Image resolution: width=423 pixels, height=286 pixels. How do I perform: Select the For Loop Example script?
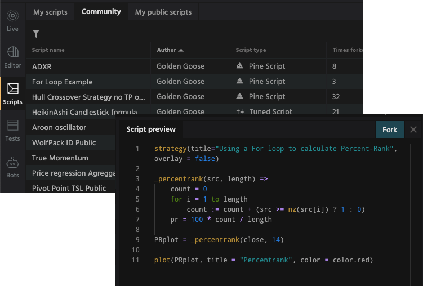(62, 82)
